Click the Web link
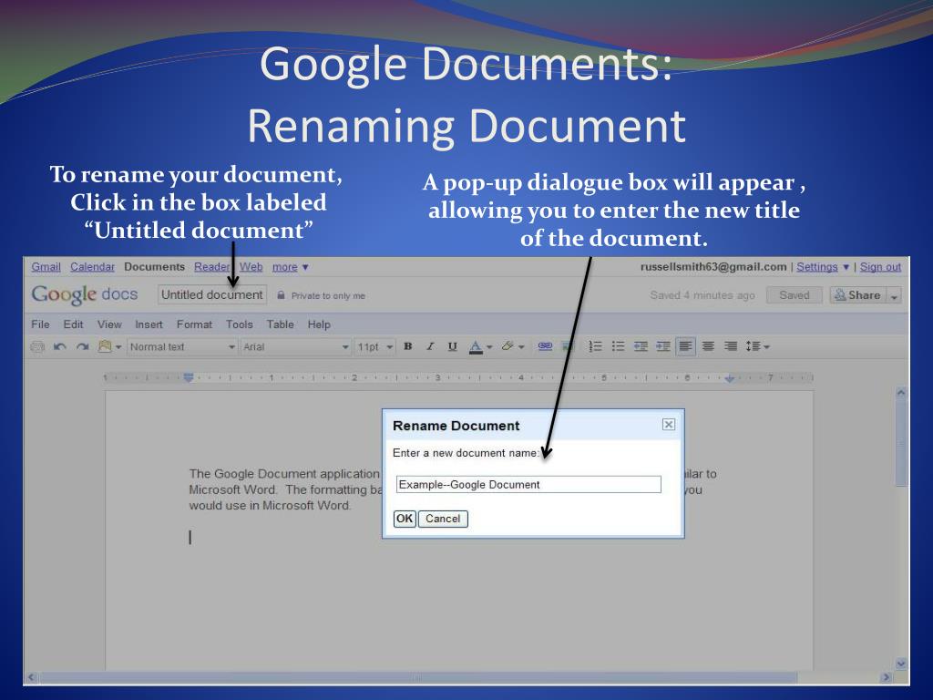 pos(251,267)
